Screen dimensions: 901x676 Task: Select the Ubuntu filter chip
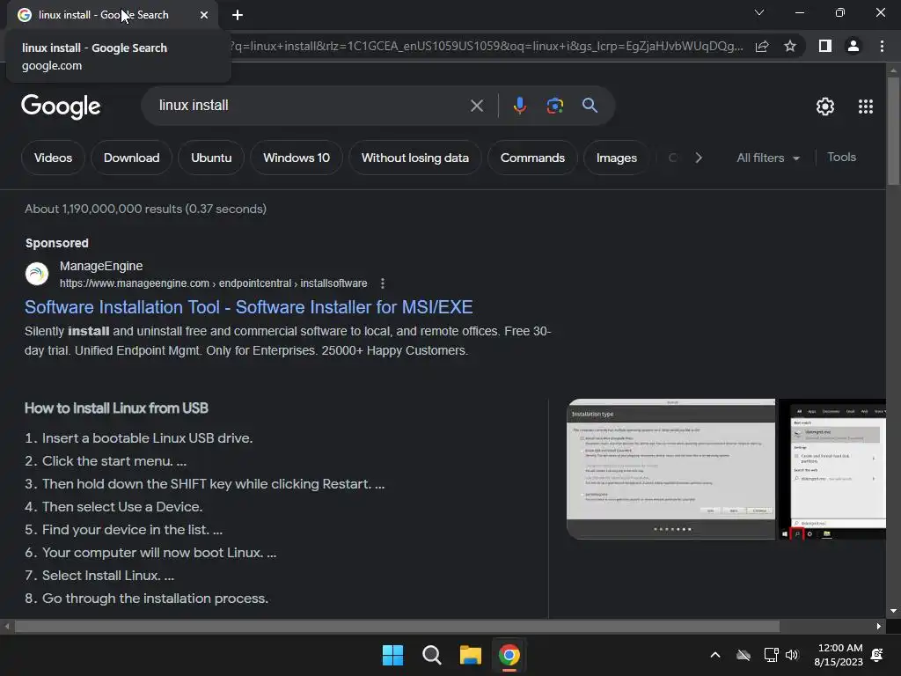click(211, 158)
